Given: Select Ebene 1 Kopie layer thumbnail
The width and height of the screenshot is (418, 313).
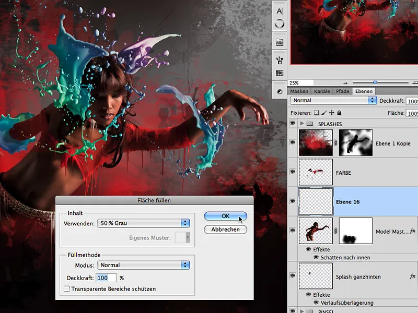Looking at the screenshot, I should click(x=316, y=142).
